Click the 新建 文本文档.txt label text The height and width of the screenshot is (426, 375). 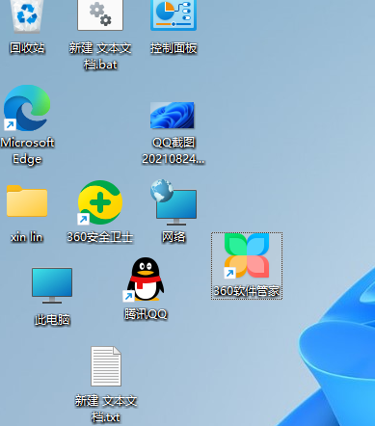(x=106, y=409)
